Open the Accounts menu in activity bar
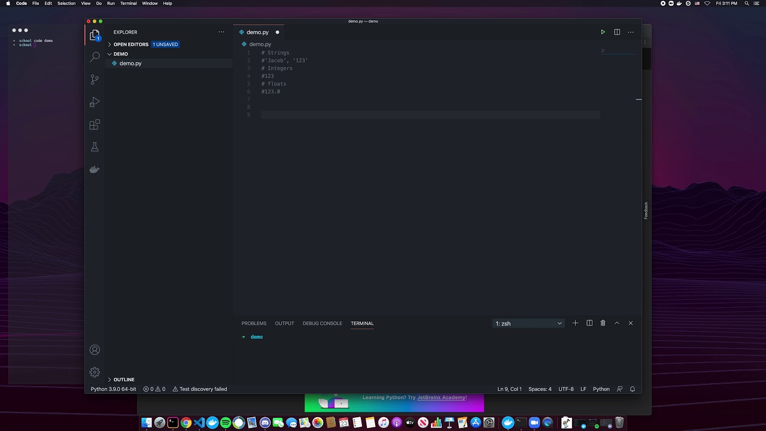This screenshot has width=766, height=431. 95,350
